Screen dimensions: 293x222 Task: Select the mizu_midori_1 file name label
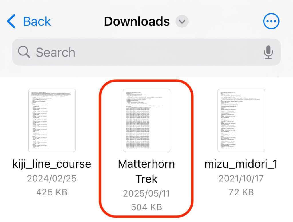[241, 164]
